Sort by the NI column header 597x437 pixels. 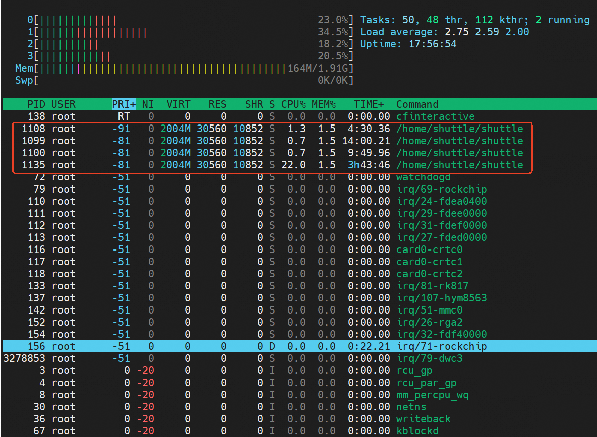coord(148,104)
